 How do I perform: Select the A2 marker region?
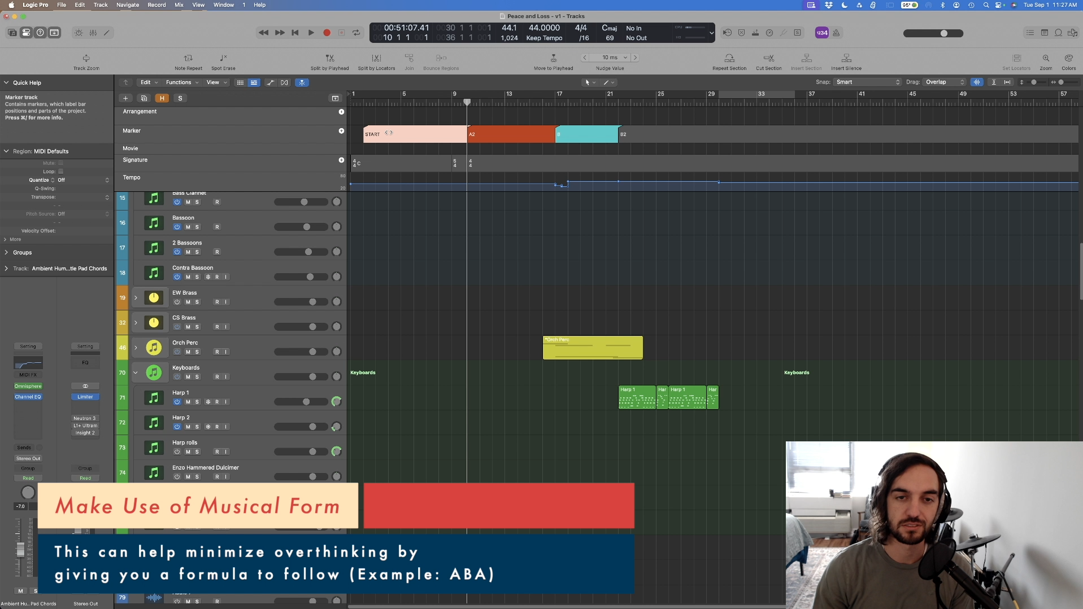[511, 134]
